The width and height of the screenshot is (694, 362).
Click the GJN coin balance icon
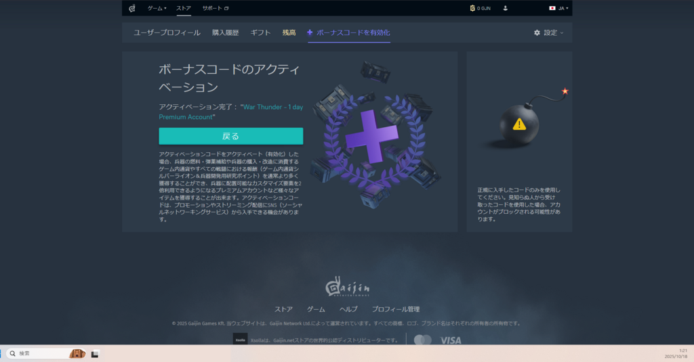pos(472,8)
